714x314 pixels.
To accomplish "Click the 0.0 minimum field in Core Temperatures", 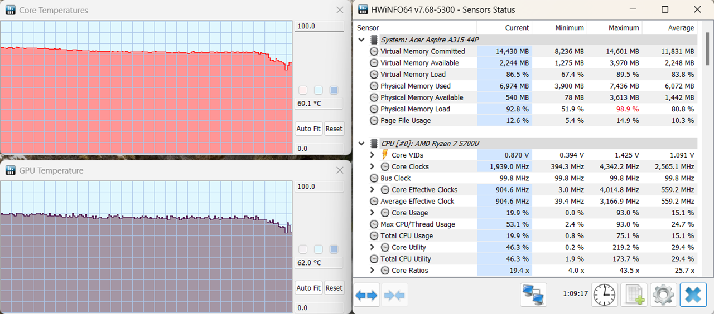I will coord(319,149).
